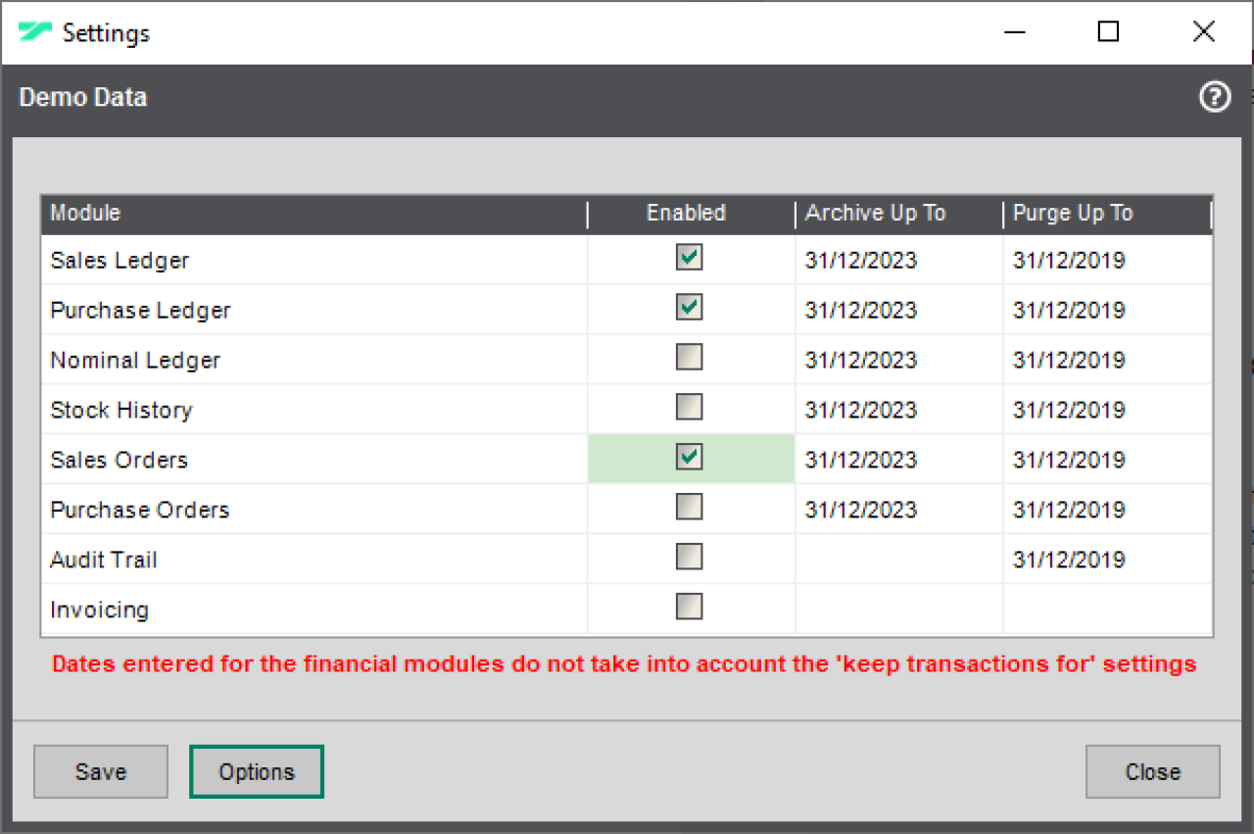The image size is (1254, 834).
Task: Enable the Stock History checkbox
Action: [x=690, y=408]
